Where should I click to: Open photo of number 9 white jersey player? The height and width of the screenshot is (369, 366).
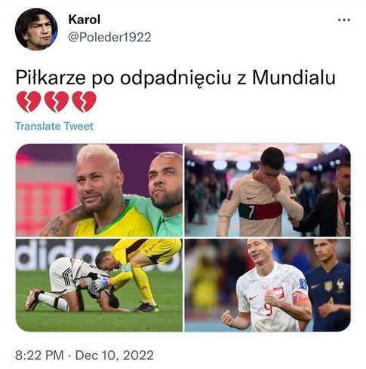coord(268,285)
